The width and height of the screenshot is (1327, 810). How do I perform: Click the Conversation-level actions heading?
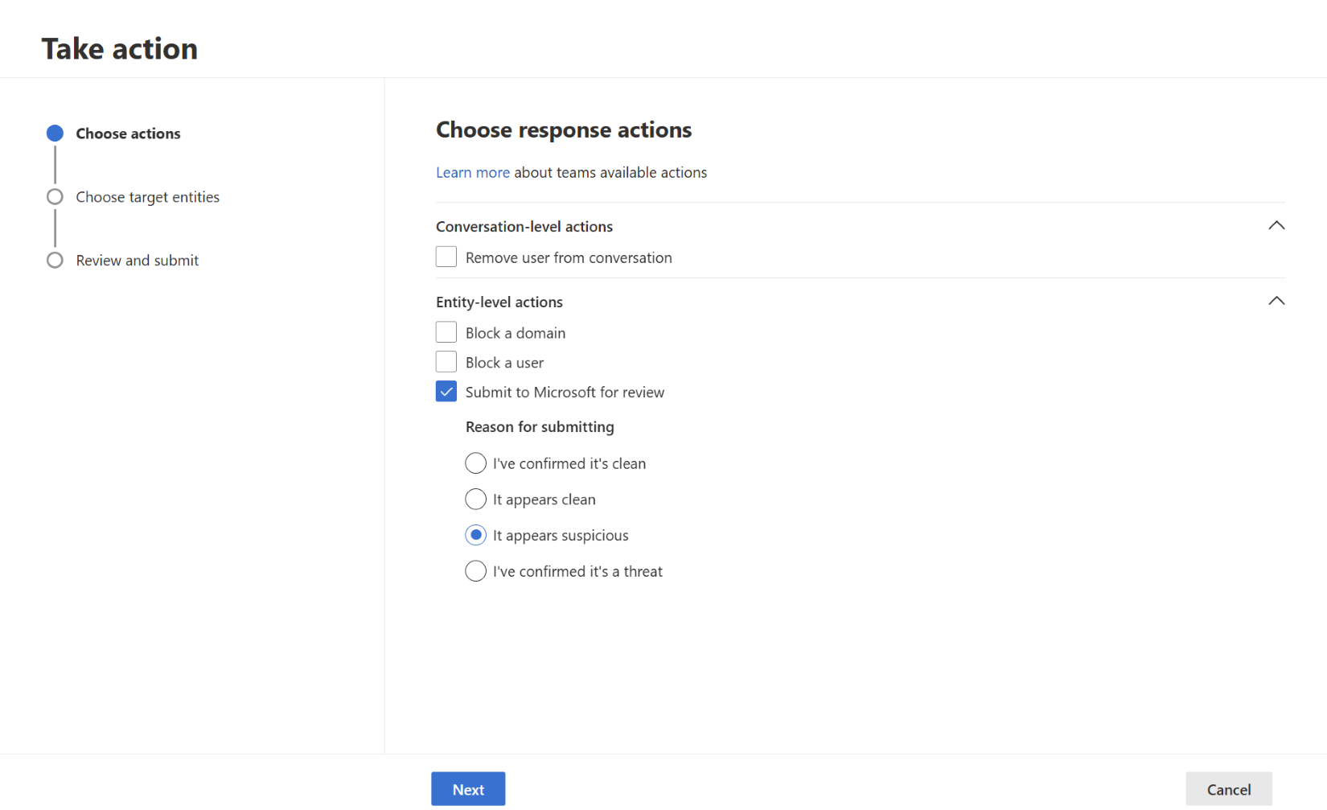tap(524, 227)
